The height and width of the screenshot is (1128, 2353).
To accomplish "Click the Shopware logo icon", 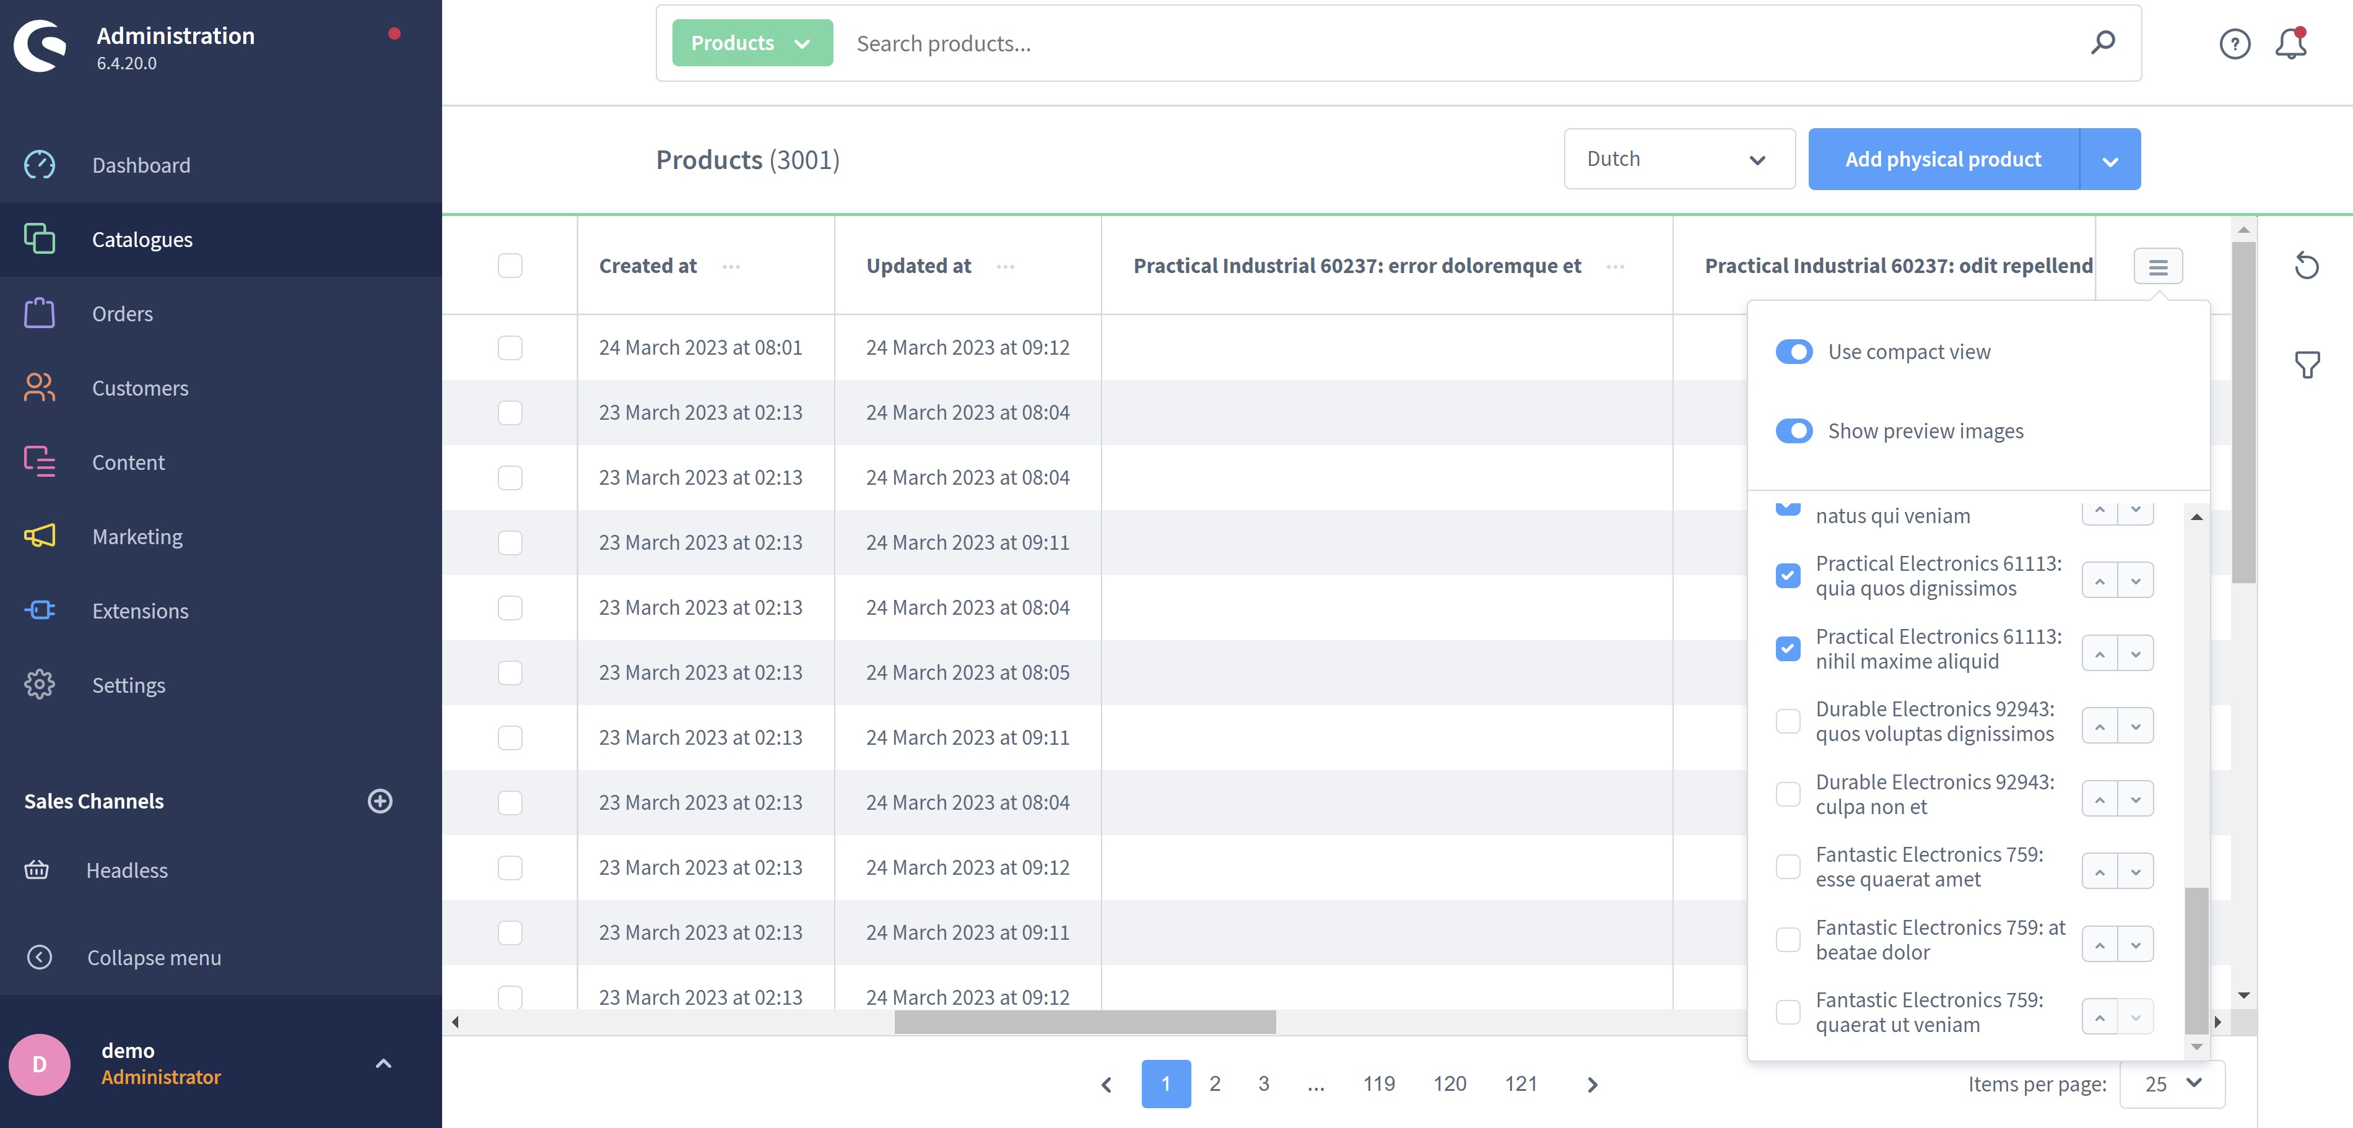I will point(40,46).
